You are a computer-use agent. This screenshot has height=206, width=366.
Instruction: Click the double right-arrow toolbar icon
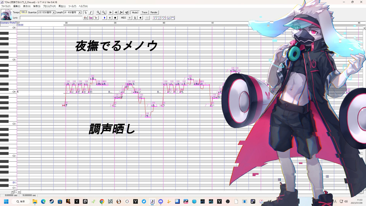(x=127, y=12)
